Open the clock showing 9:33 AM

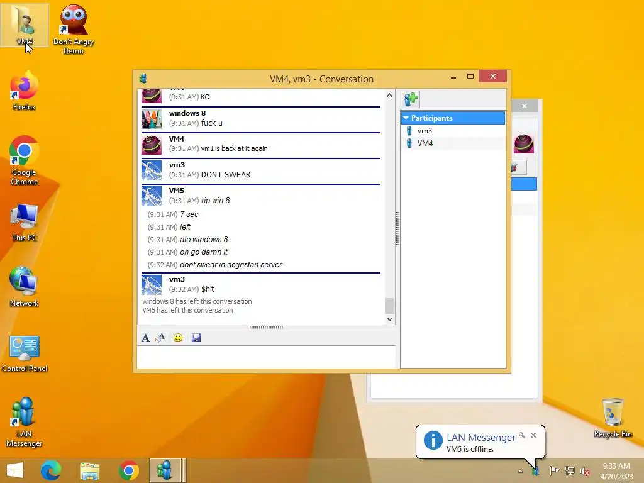[616, 471]
